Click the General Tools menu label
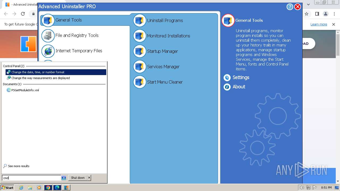The width and height of the screenshot is (340, 191). click(x=69, y=20)
